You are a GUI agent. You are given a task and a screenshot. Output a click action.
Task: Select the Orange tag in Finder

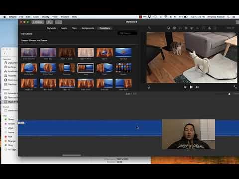click(10, 141)
